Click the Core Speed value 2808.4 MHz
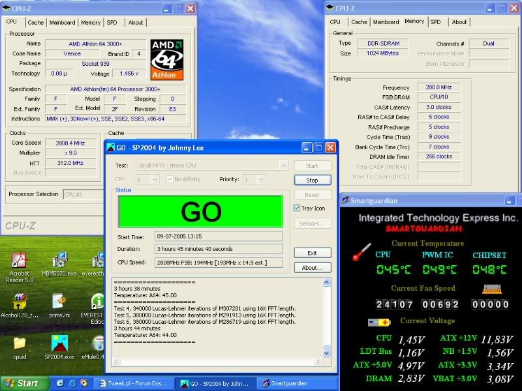 coord(70,143)
